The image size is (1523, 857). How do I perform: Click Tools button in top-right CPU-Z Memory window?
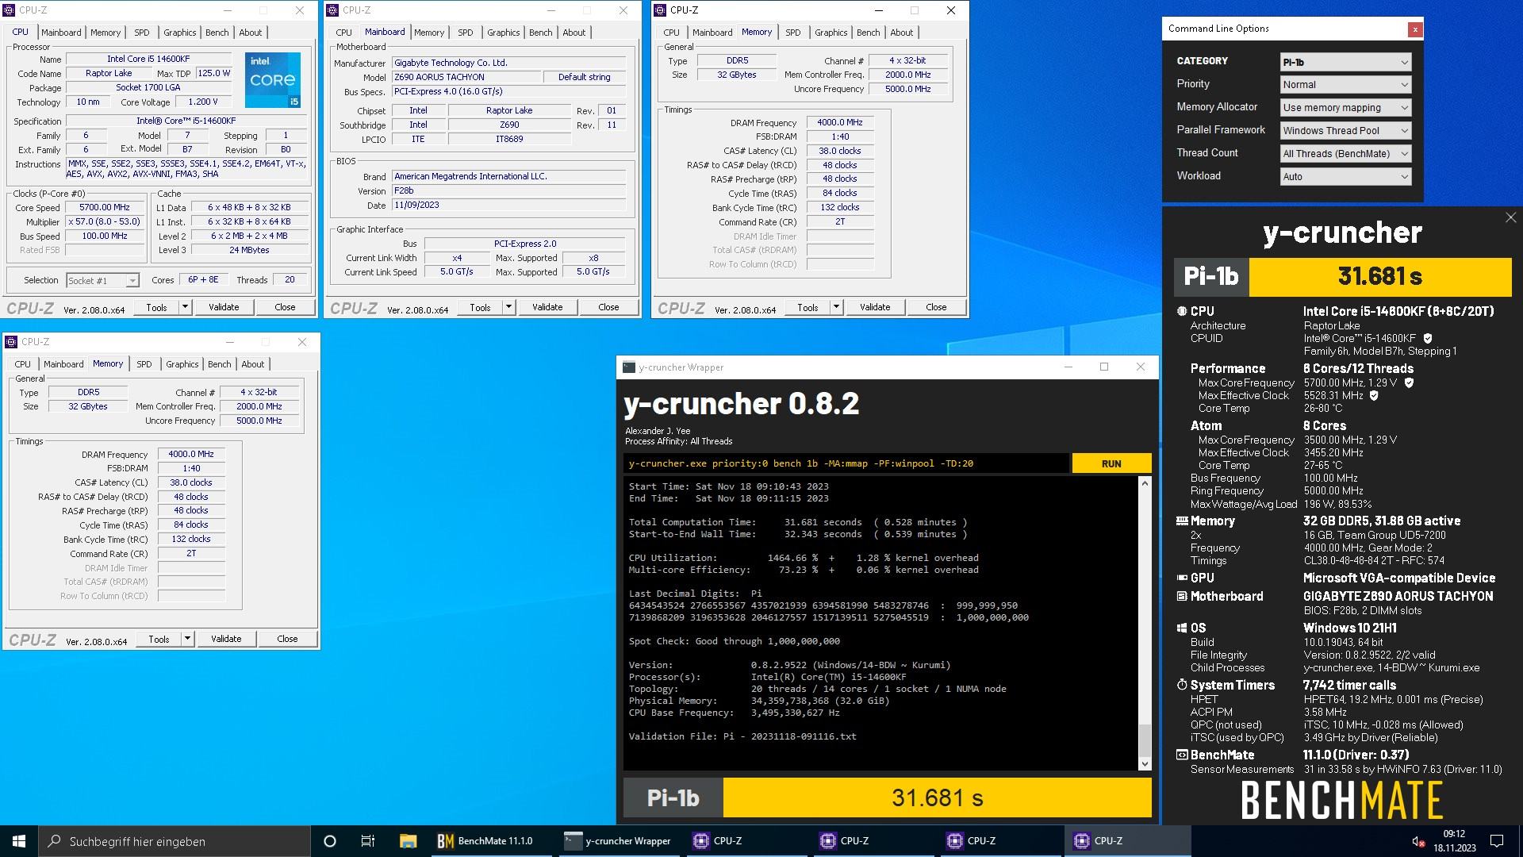(x=808, y=308)
